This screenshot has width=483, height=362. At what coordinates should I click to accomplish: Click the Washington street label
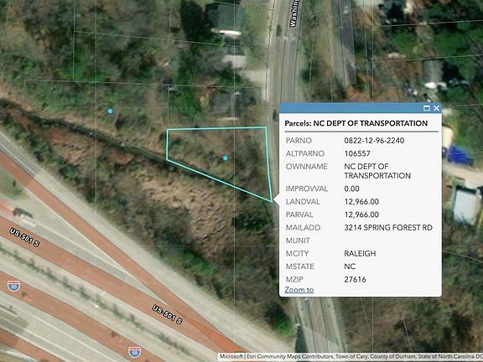[x=294, y=13]
